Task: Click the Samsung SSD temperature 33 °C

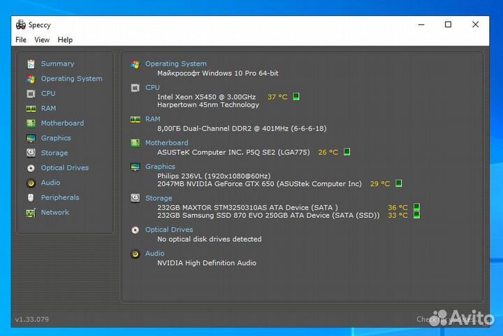Action: [x=398, y=215]
